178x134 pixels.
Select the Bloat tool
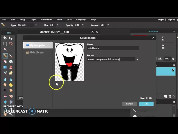click(5, 102)
